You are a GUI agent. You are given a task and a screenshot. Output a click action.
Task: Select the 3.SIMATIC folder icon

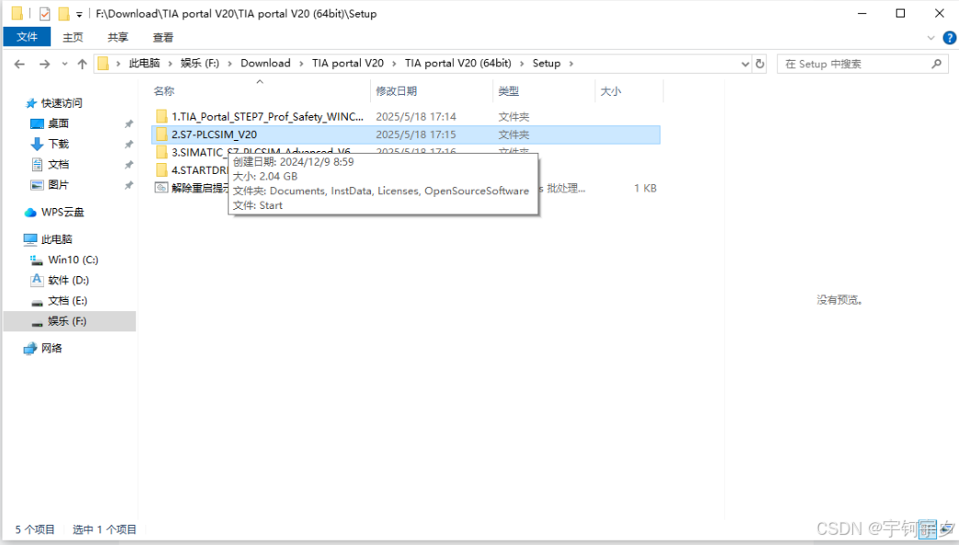point(161,152)
